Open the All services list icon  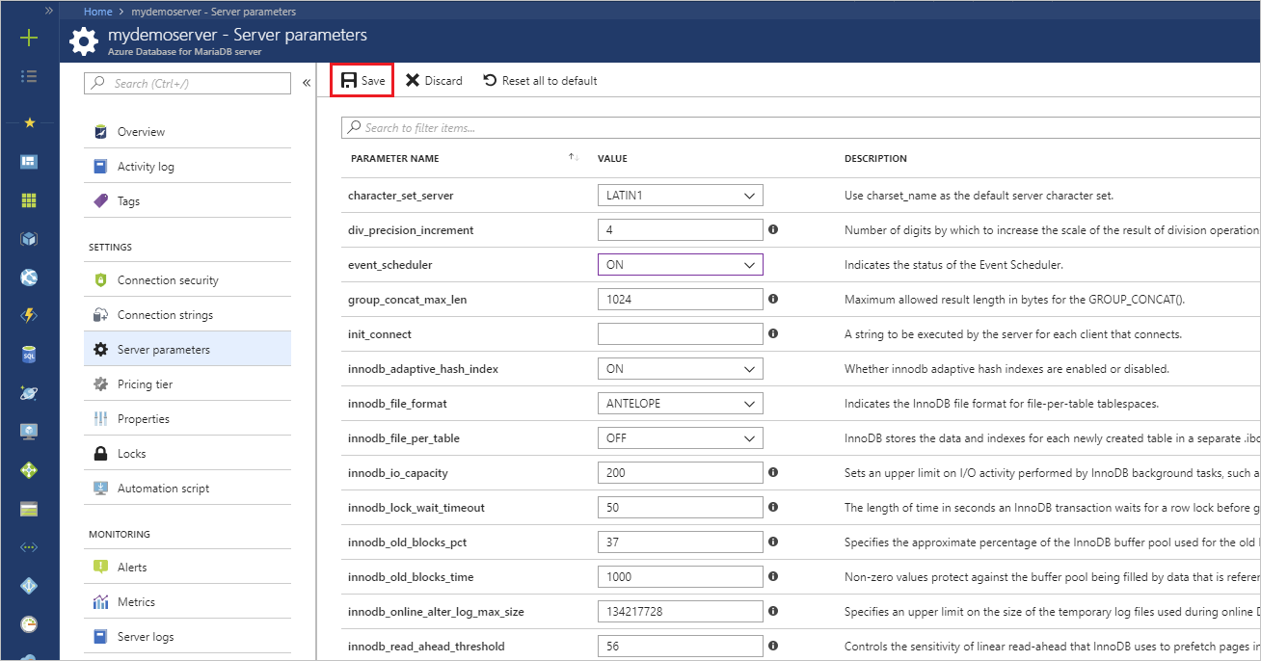click(29, 75)
